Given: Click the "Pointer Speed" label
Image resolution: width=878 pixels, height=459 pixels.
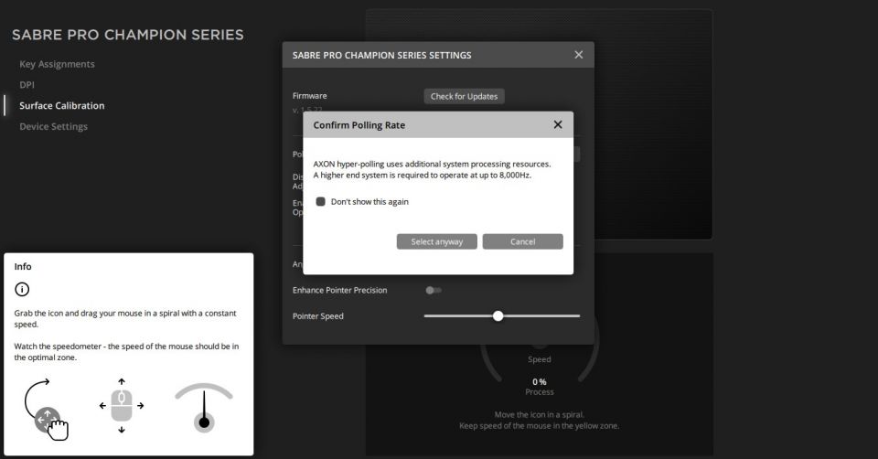Looking at the screenshot, I should [318, 316].
